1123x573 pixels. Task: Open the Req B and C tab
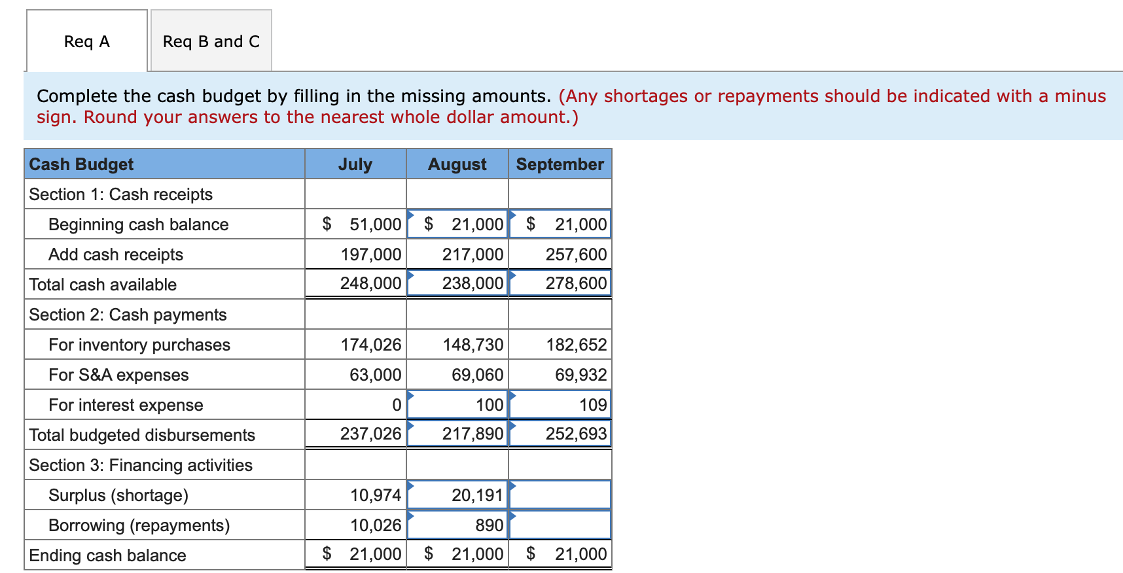(211, 41)
